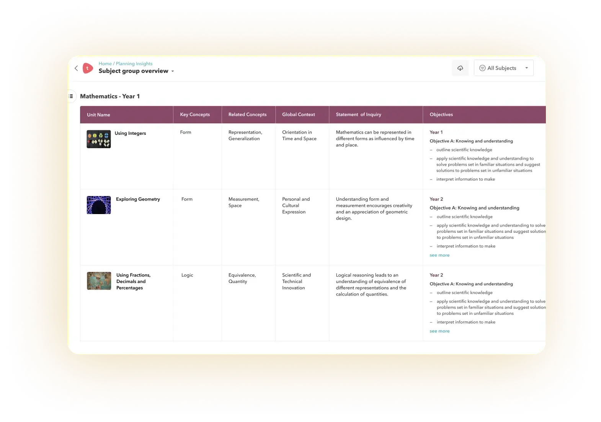Expand the Subject group overview dropdown
Screen dimensions: 601x422
pyautogui.click(x=173, y=71)
